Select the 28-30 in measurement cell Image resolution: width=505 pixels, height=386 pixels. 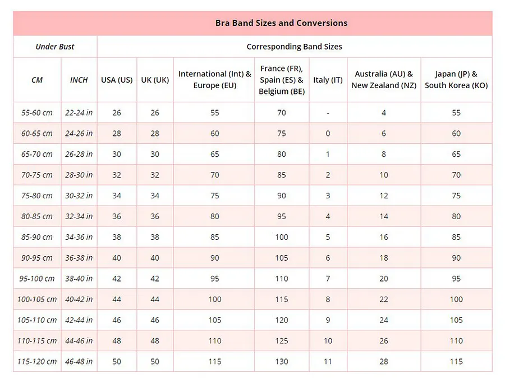[x=79, y=175]
